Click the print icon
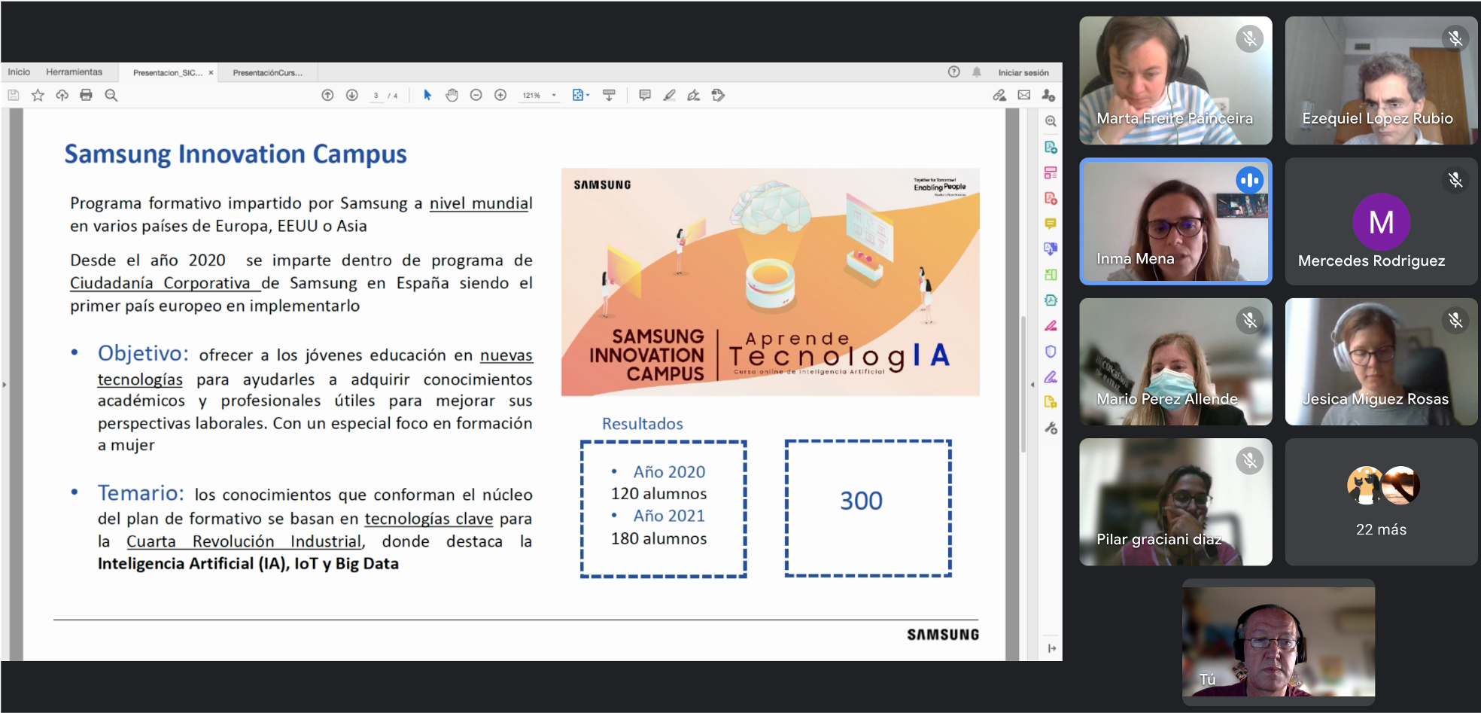This screenshot has width=1481, height=713. pyautogui.click(x=86, y=95)
